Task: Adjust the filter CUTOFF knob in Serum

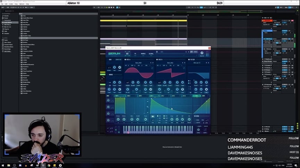Action: 196,82
